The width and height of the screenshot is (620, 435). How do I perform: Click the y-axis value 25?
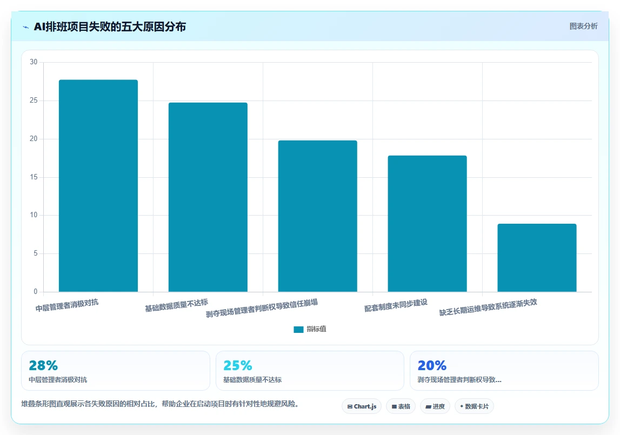click(x=34, y=101)
